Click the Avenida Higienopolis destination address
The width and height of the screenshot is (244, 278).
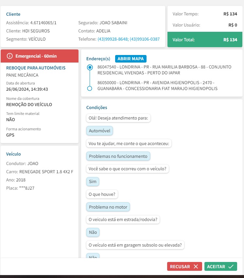157,85
